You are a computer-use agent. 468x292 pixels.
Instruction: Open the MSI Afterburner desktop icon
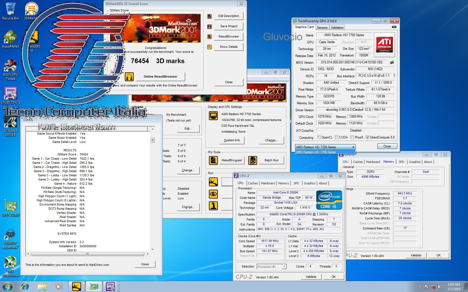(x=10, y=266)
